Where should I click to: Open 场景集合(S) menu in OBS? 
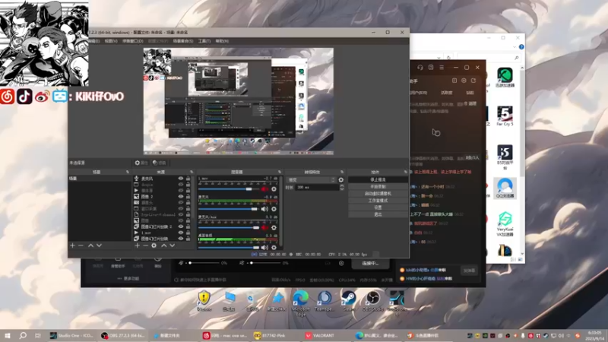point(183,41)
